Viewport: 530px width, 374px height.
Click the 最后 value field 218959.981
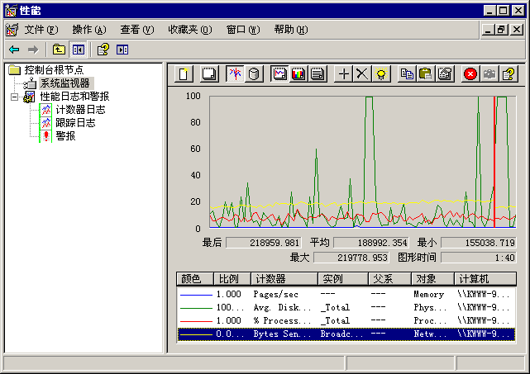263,243
